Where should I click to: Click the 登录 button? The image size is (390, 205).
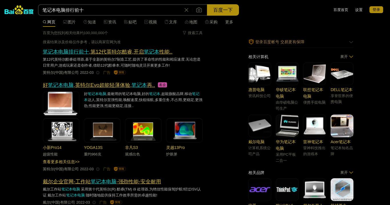(x=376, y=10)
